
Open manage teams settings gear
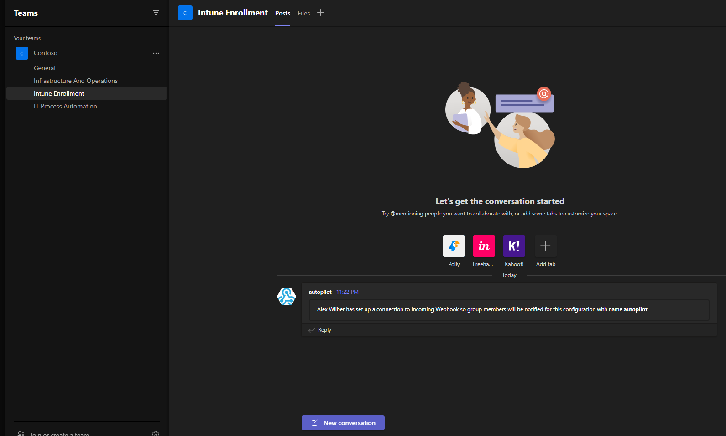pyautogui.click(x=156, y=433)
